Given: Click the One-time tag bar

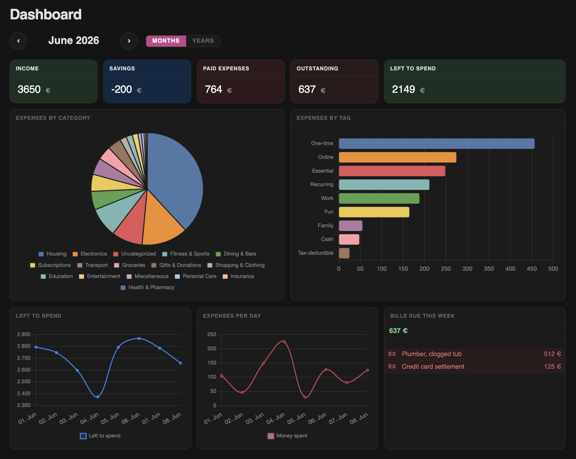Looking at the screenshot, I should pos(437,143).
